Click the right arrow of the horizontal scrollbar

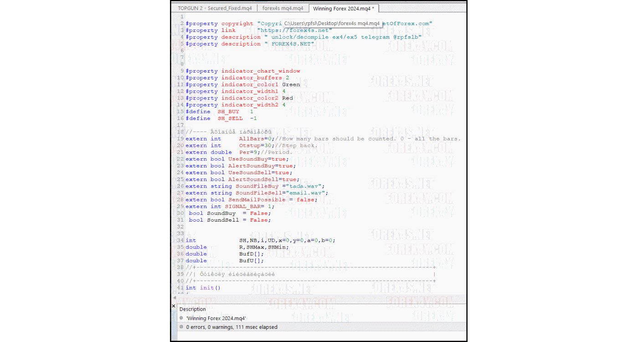click(463, 299)
